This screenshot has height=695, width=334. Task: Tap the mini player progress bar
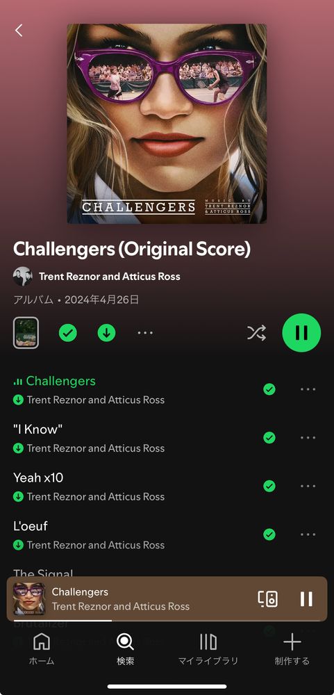point(167,621)
